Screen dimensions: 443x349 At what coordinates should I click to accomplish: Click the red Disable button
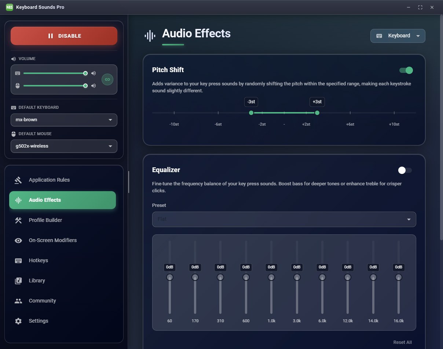click(64, 36)
